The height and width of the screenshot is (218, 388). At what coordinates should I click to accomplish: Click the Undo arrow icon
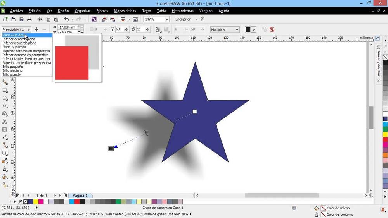(66, 19)
